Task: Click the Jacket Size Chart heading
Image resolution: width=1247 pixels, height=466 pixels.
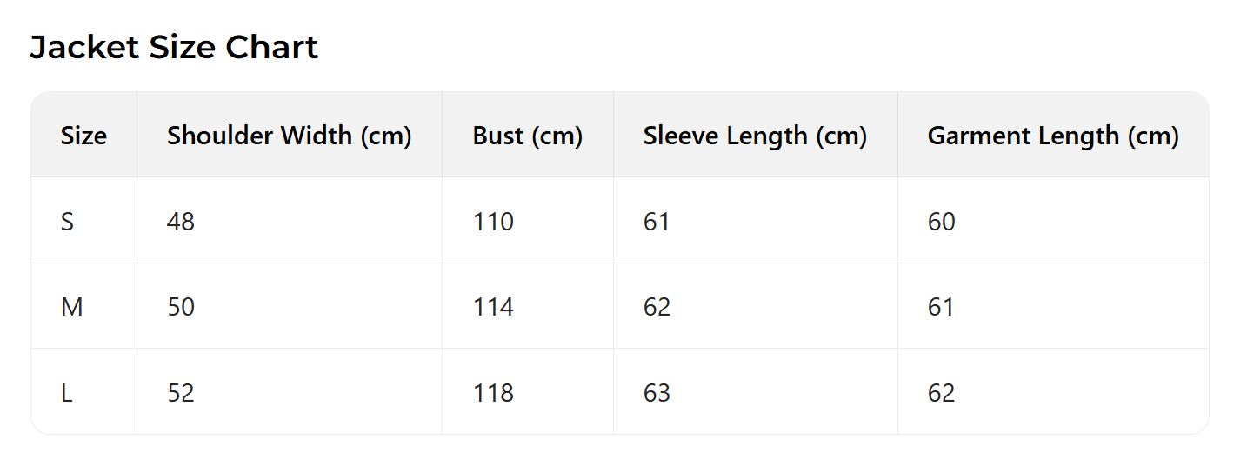Action: click(174, 47)
